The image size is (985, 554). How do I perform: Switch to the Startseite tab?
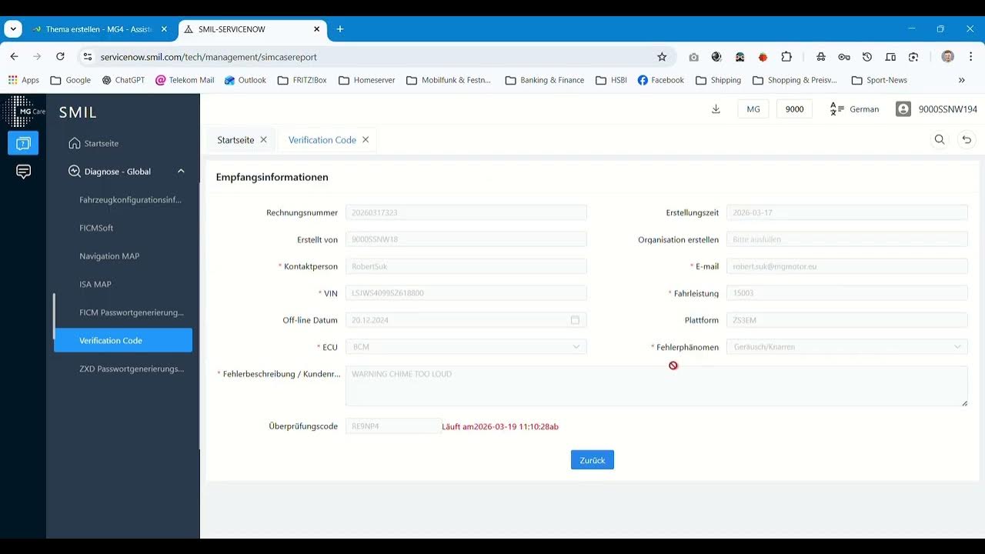click(235, 140)
